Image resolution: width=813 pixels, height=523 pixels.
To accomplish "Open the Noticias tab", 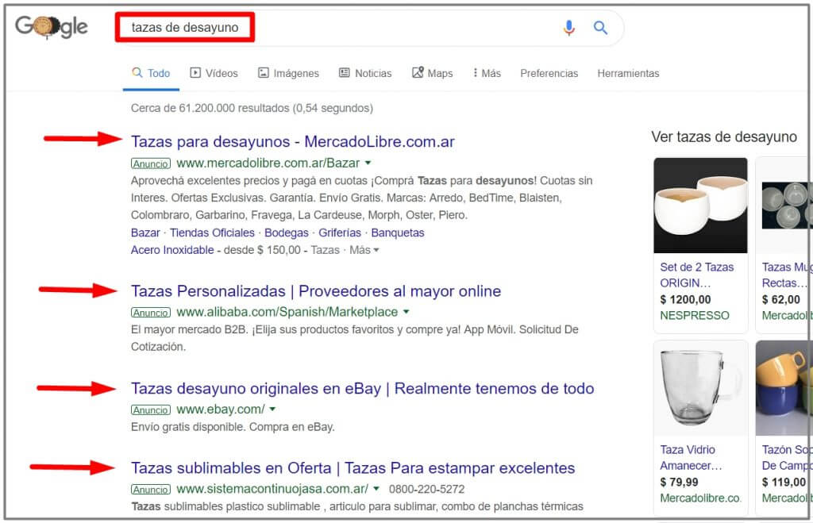I will coord(365,73).
